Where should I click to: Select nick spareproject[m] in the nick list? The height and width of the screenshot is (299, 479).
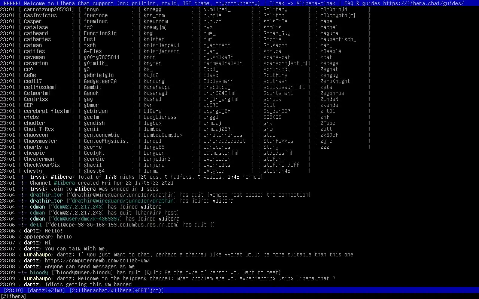click(286, 63)
